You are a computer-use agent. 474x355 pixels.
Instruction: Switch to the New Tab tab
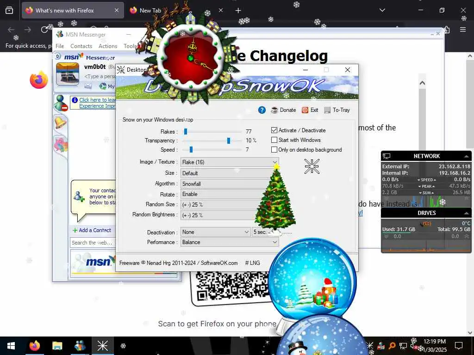[150, 11]
